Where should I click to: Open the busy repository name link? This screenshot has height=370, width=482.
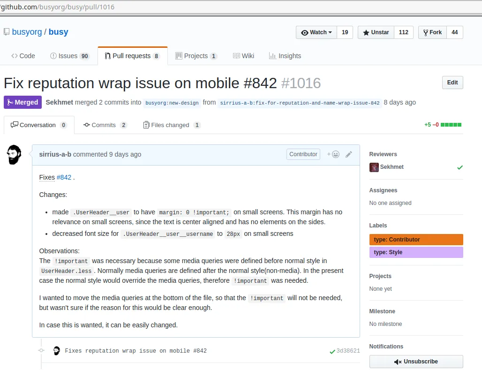pyautogui.click(x=59, y=32)
